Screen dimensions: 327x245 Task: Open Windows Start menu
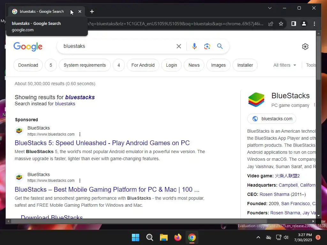coord(135,237)
